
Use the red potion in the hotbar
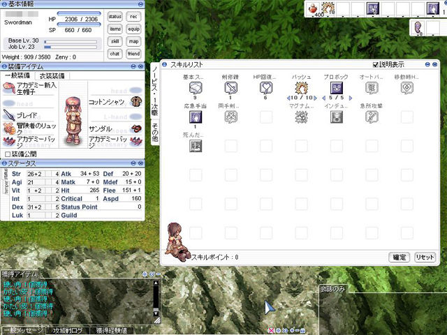pyautogui.click(x=313, y=8)
